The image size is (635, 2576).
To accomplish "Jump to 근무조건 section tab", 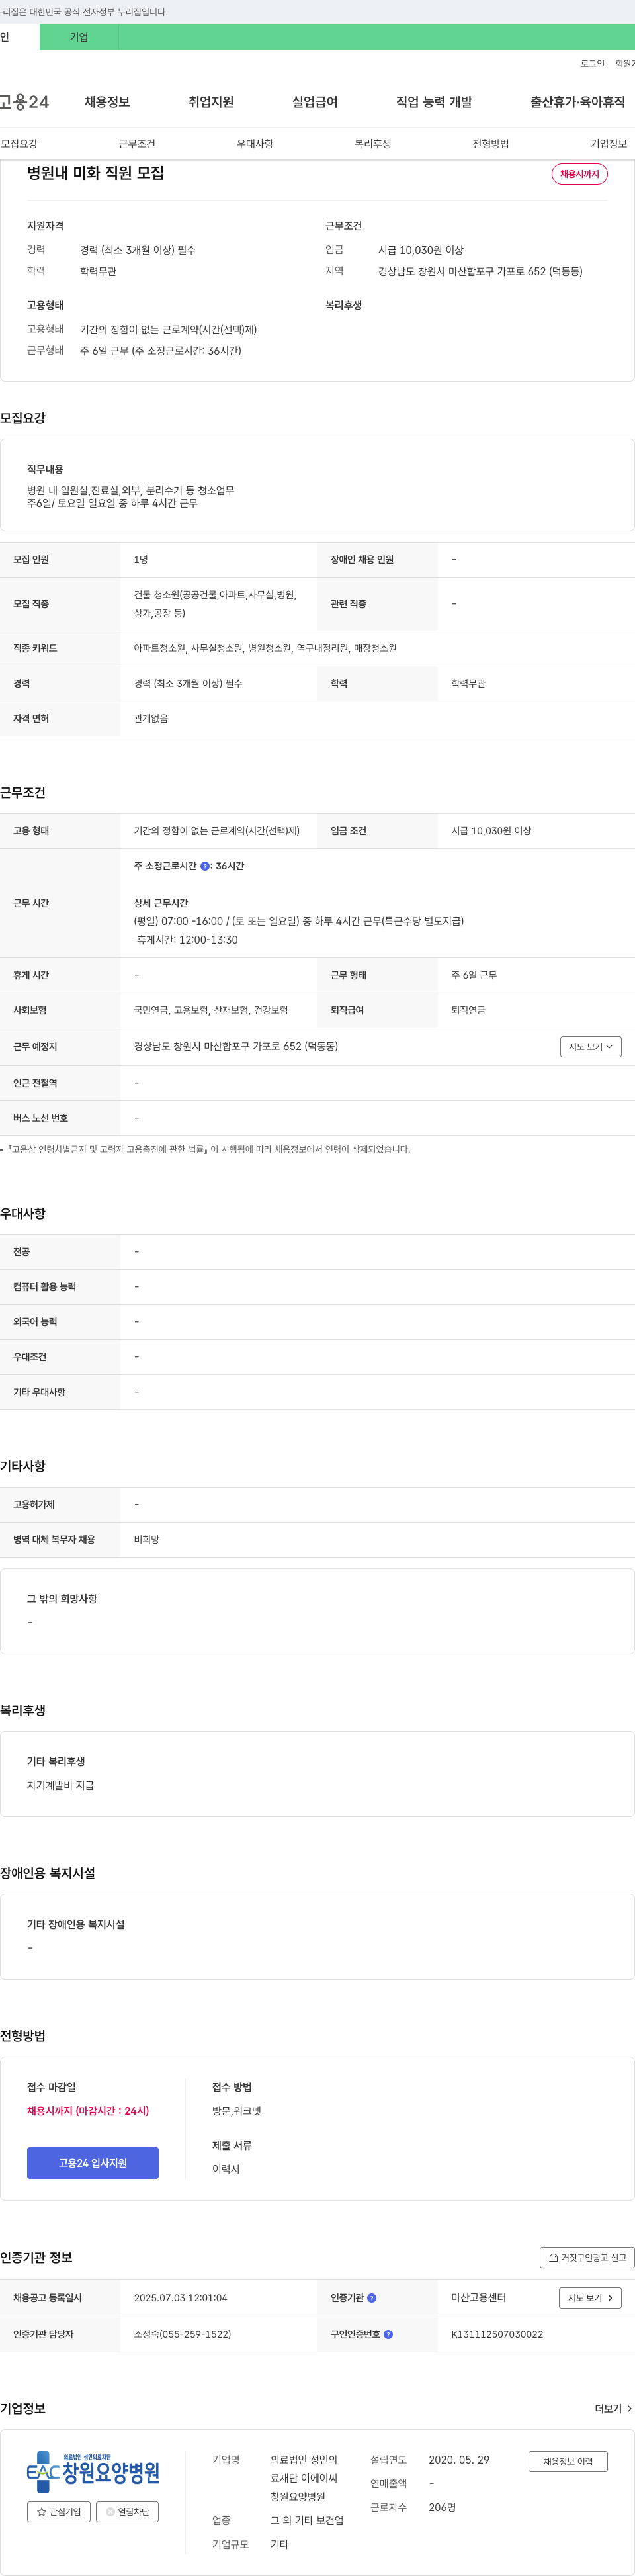I will point(137,144).
